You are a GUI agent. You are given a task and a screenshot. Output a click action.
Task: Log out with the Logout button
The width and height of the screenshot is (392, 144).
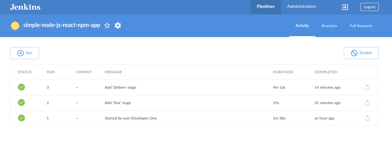point(369,7)
